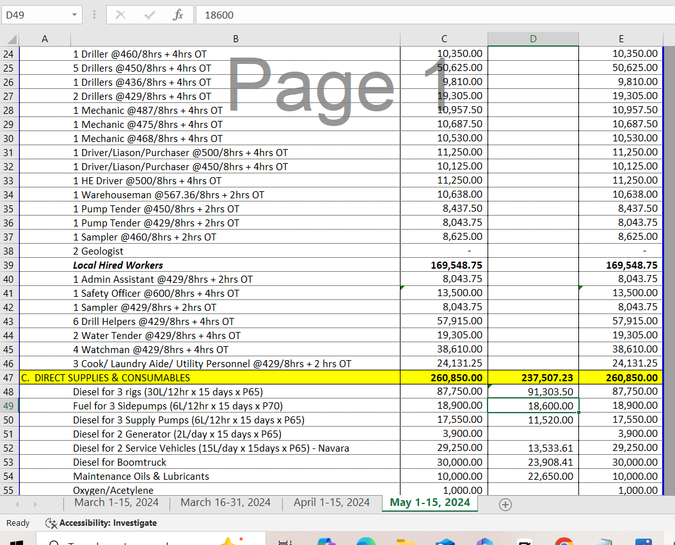
Task: Click the Enter checkmark icon in formula bar
Action: [149, 15]
